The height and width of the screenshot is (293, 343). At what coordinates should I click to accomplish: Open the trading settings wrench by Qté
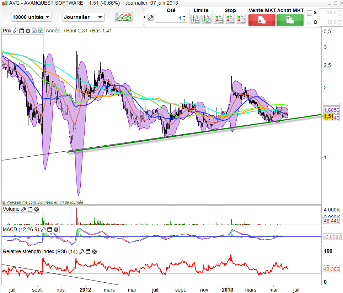[150, 18]
